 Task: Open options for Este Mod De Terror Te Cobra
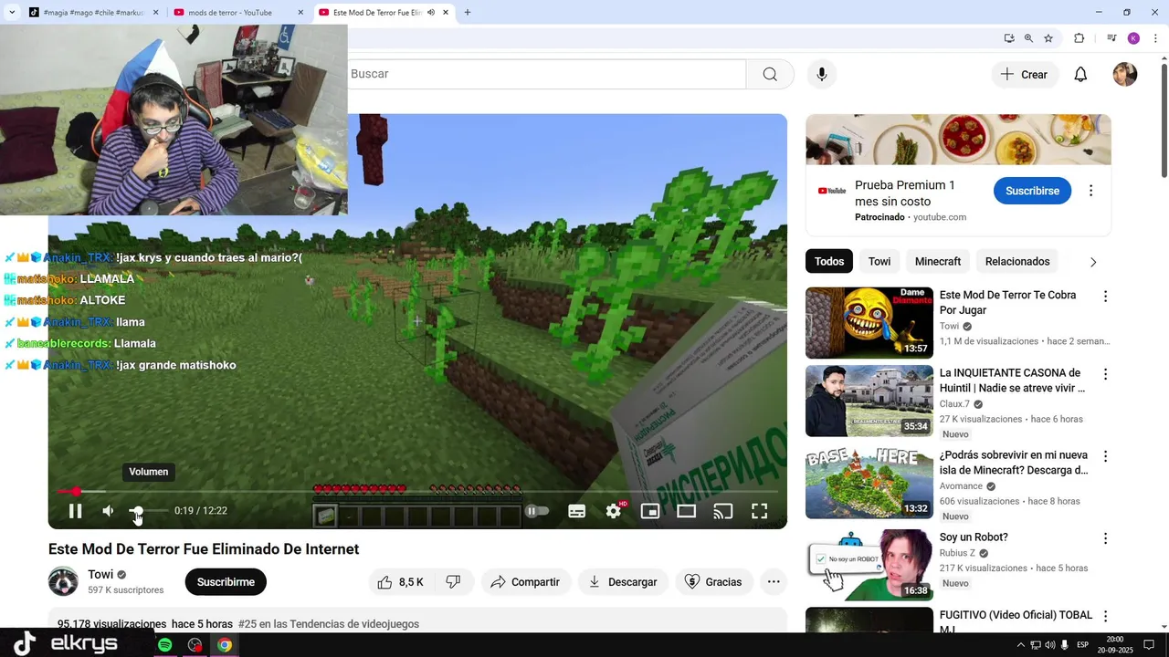point(1105,297)
